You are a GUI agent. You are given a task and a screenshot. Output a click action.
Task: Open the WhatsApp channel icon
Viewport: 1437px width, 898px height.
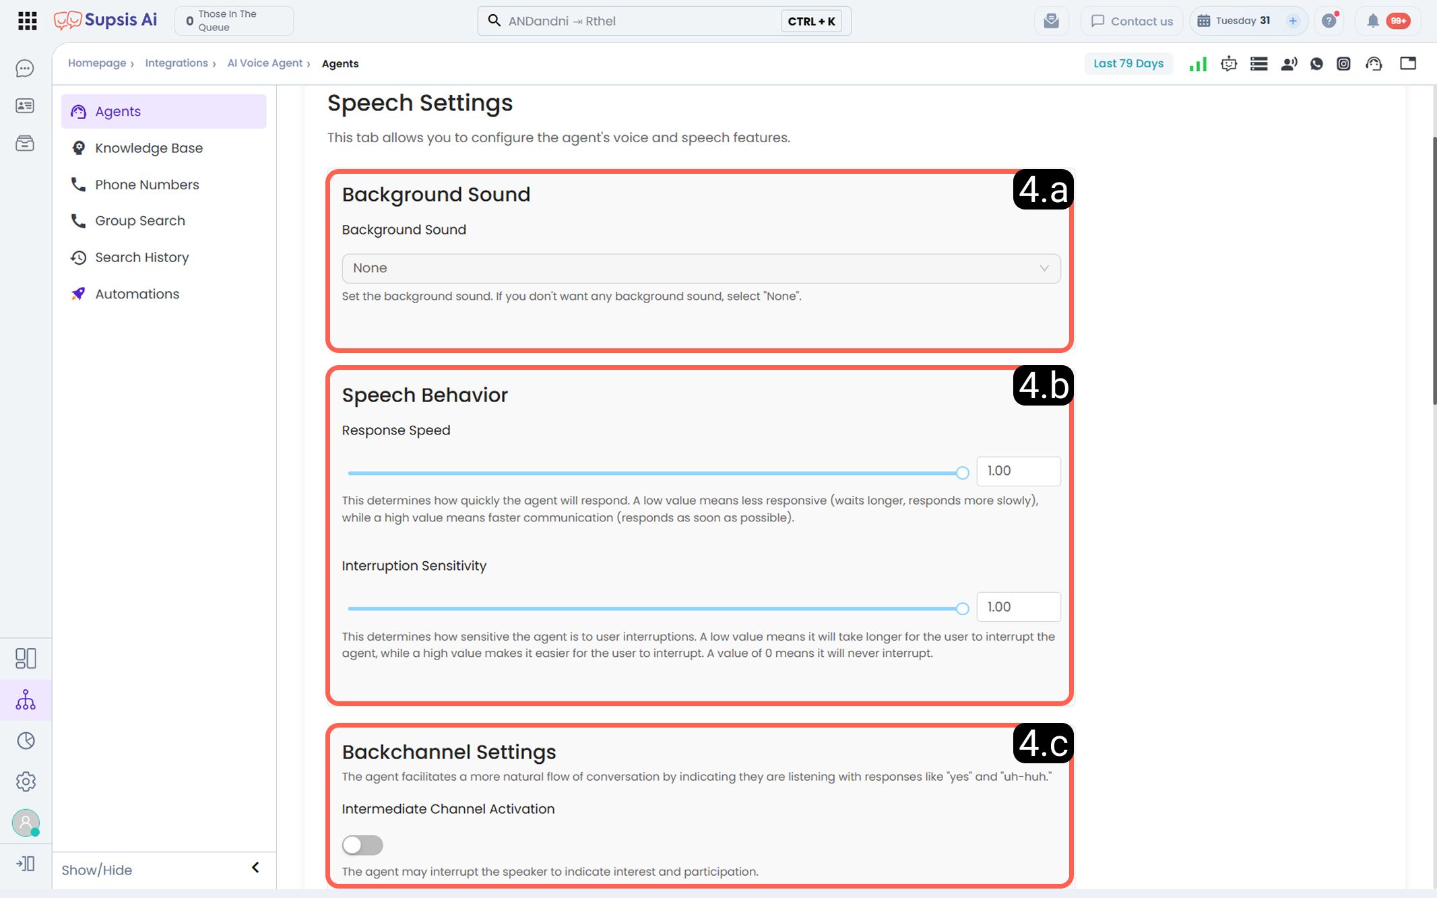pos(1316,64)
